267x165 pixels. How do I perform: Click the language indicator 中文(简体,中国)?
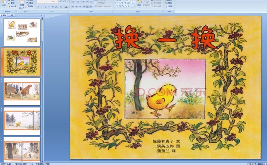[x=43, y=164]
